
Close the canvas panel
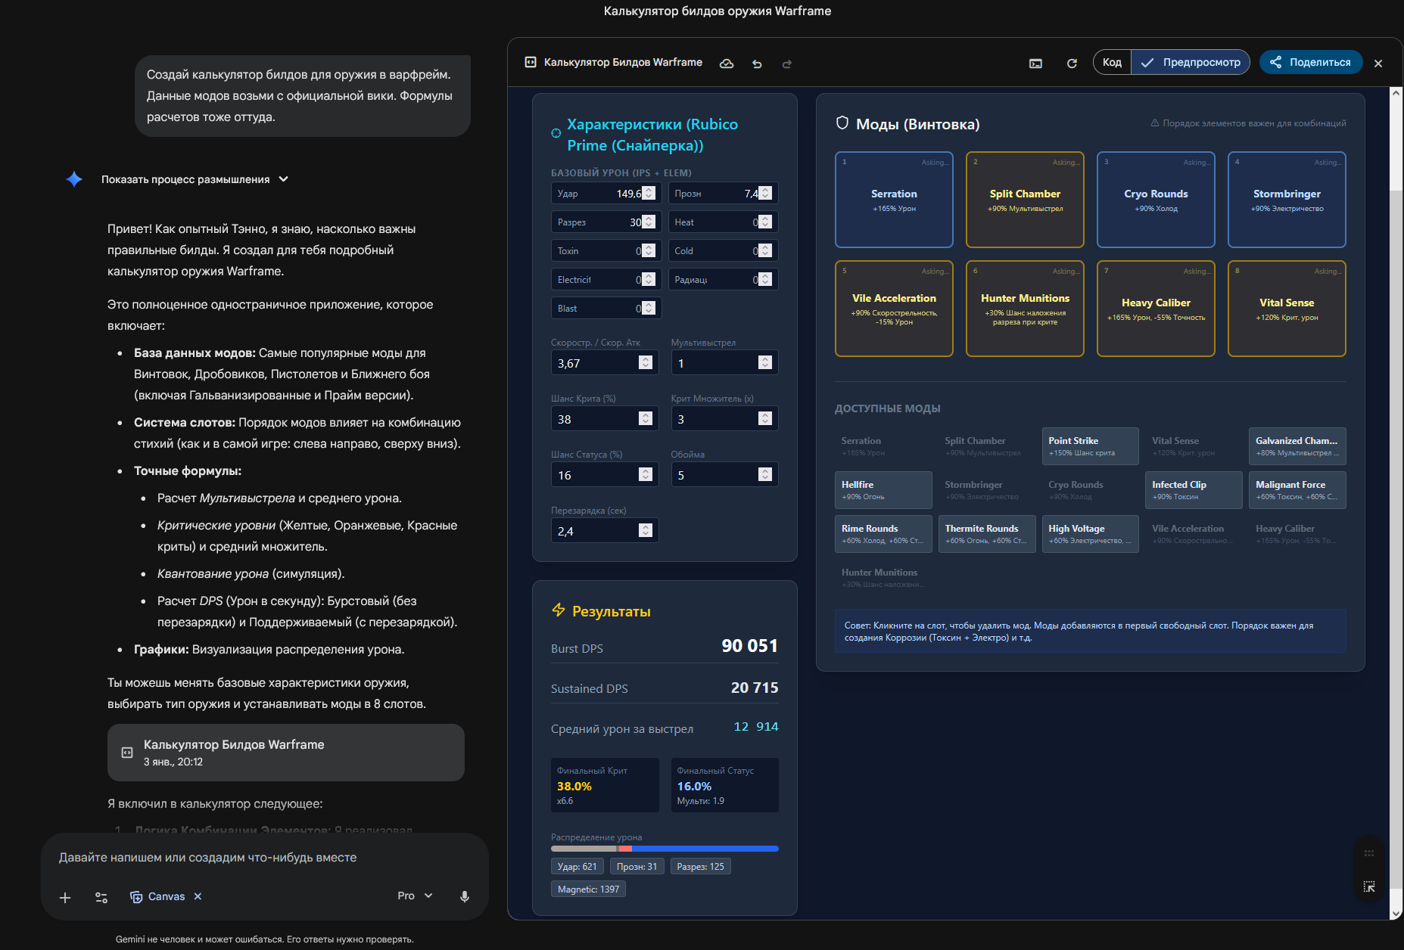[1378, 64]
